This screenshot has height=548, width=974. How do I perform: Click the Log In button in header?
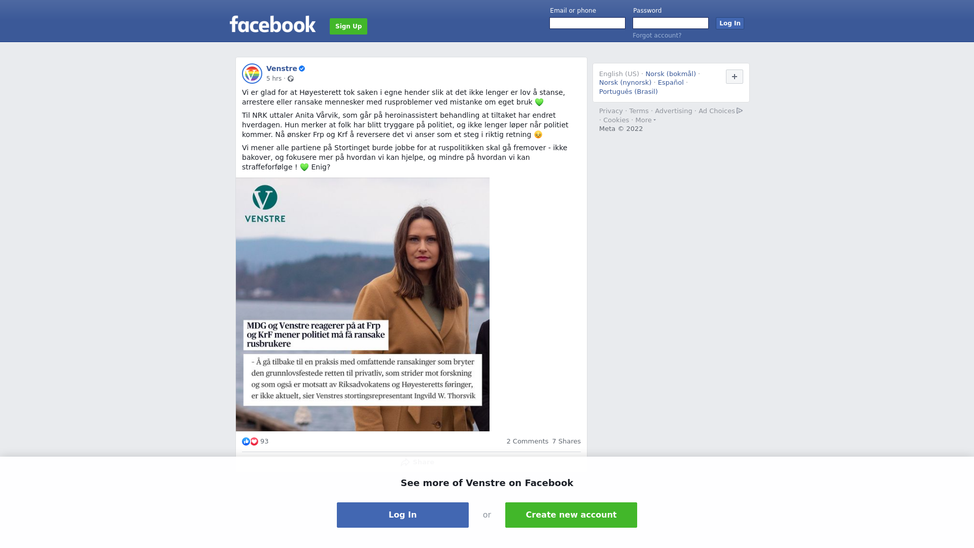click(x=730, y=23)
